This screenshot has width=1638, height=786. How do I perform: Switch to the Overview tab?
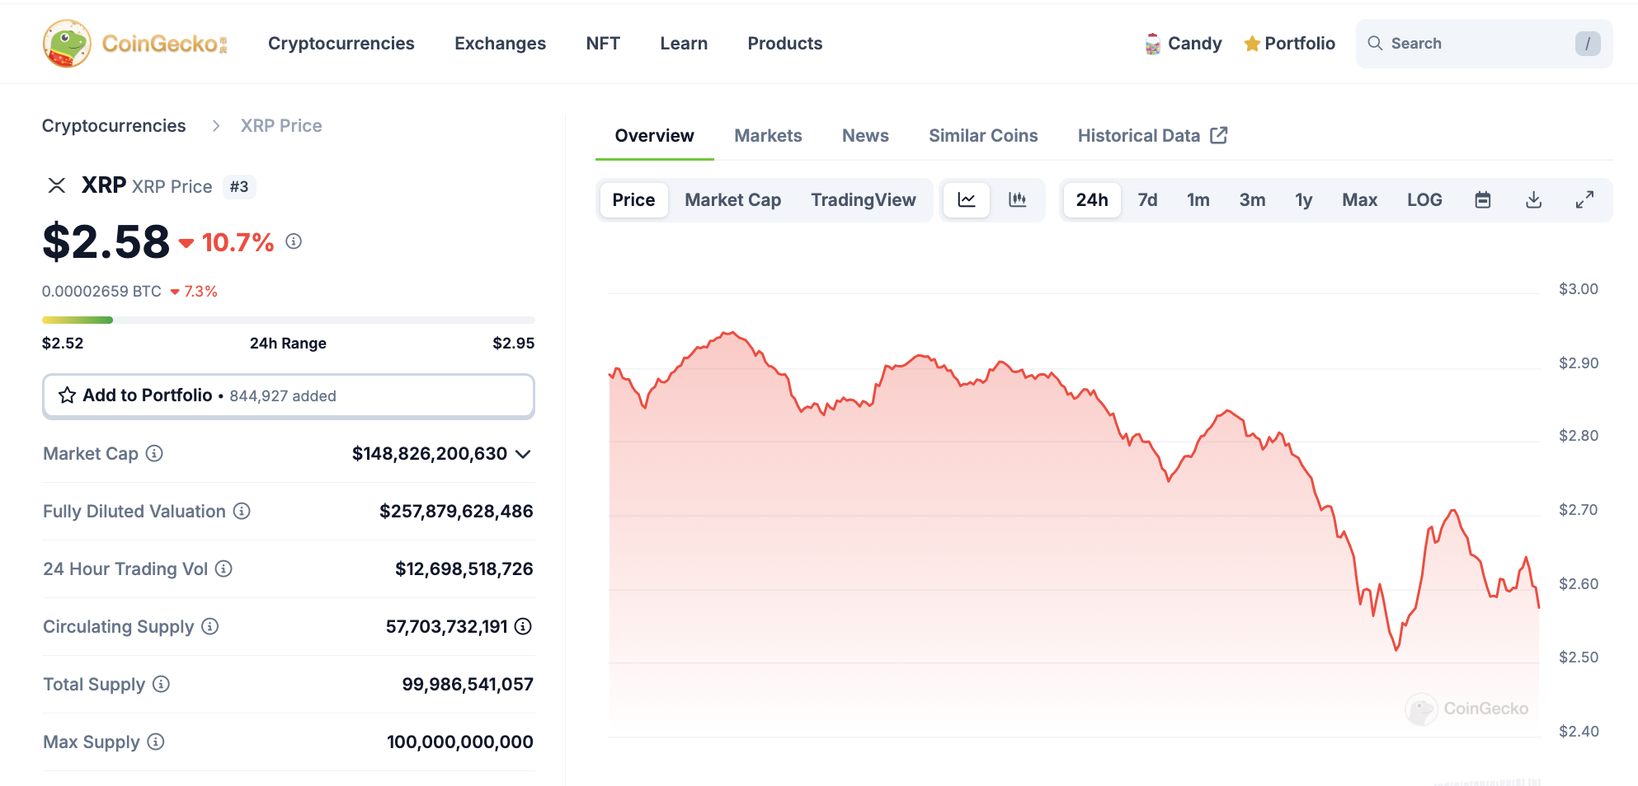point(655,135)
